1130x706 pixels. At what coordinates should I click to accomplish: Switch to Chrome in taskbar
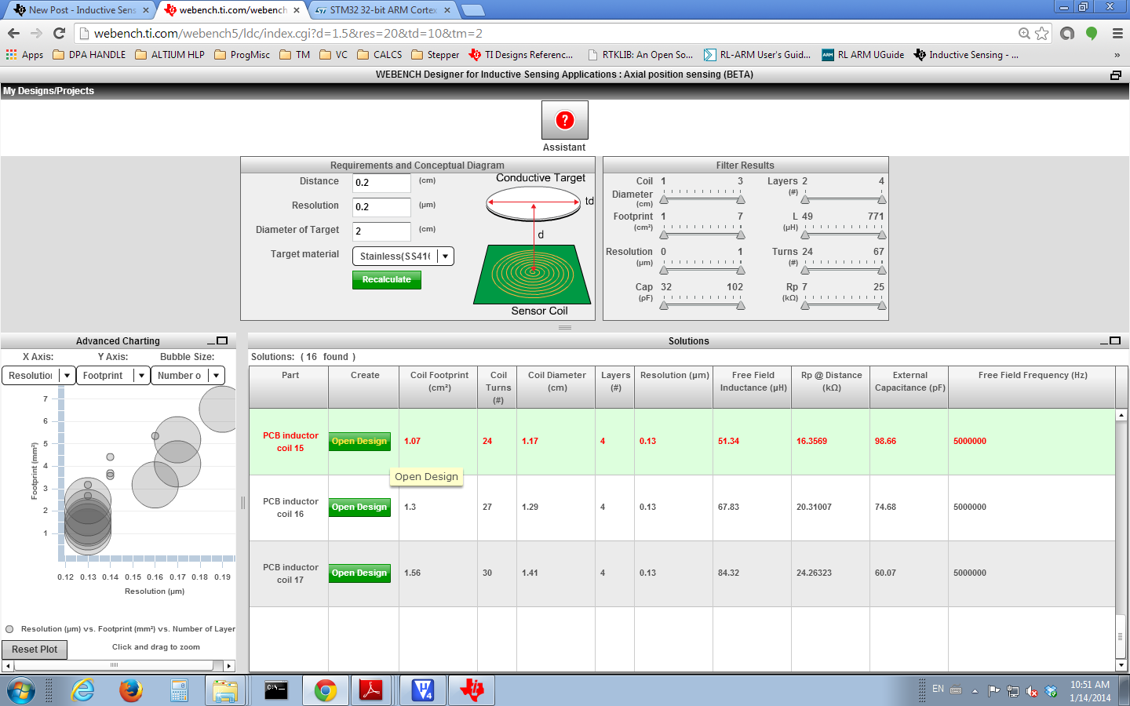coord(325,690)
